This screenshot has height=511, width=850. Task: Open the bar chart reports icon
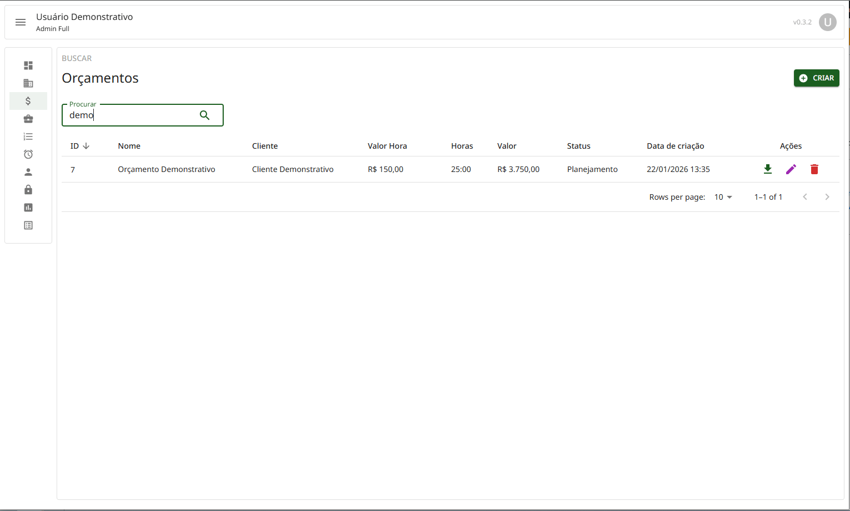(x=28, y=208)
